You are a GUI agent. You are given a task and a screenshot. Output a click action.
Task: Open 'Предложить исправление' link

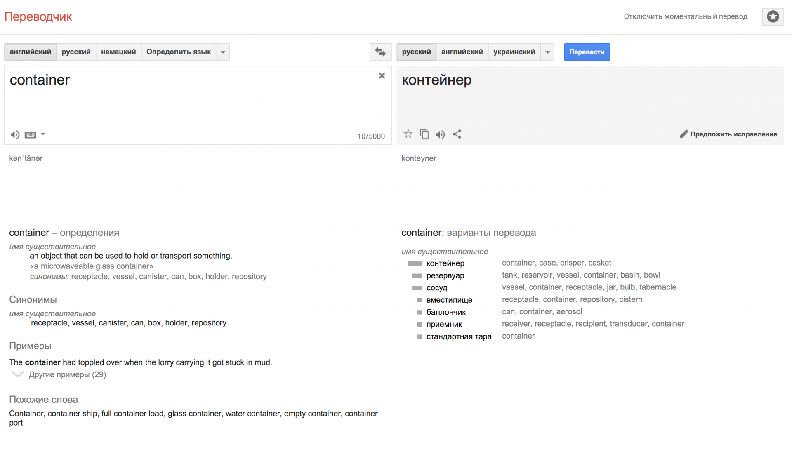point(728,134)
